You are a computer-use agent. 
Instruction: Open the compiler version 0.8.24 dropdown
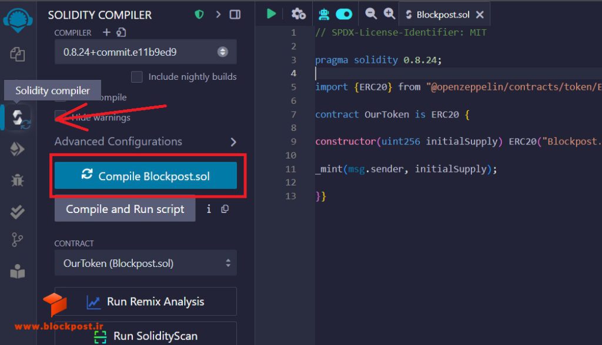tap(146, 52)
